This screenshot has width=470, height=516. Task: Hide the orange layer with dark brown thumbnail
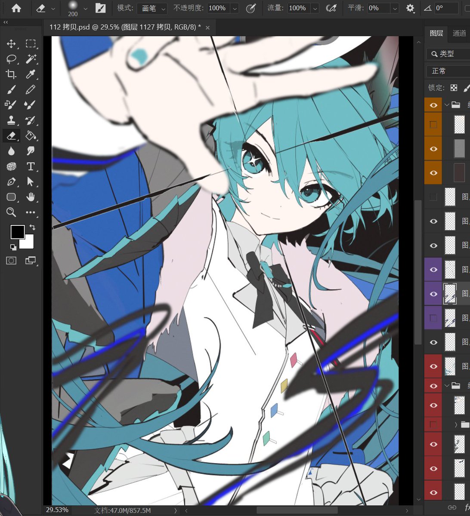tap(433, 173)
